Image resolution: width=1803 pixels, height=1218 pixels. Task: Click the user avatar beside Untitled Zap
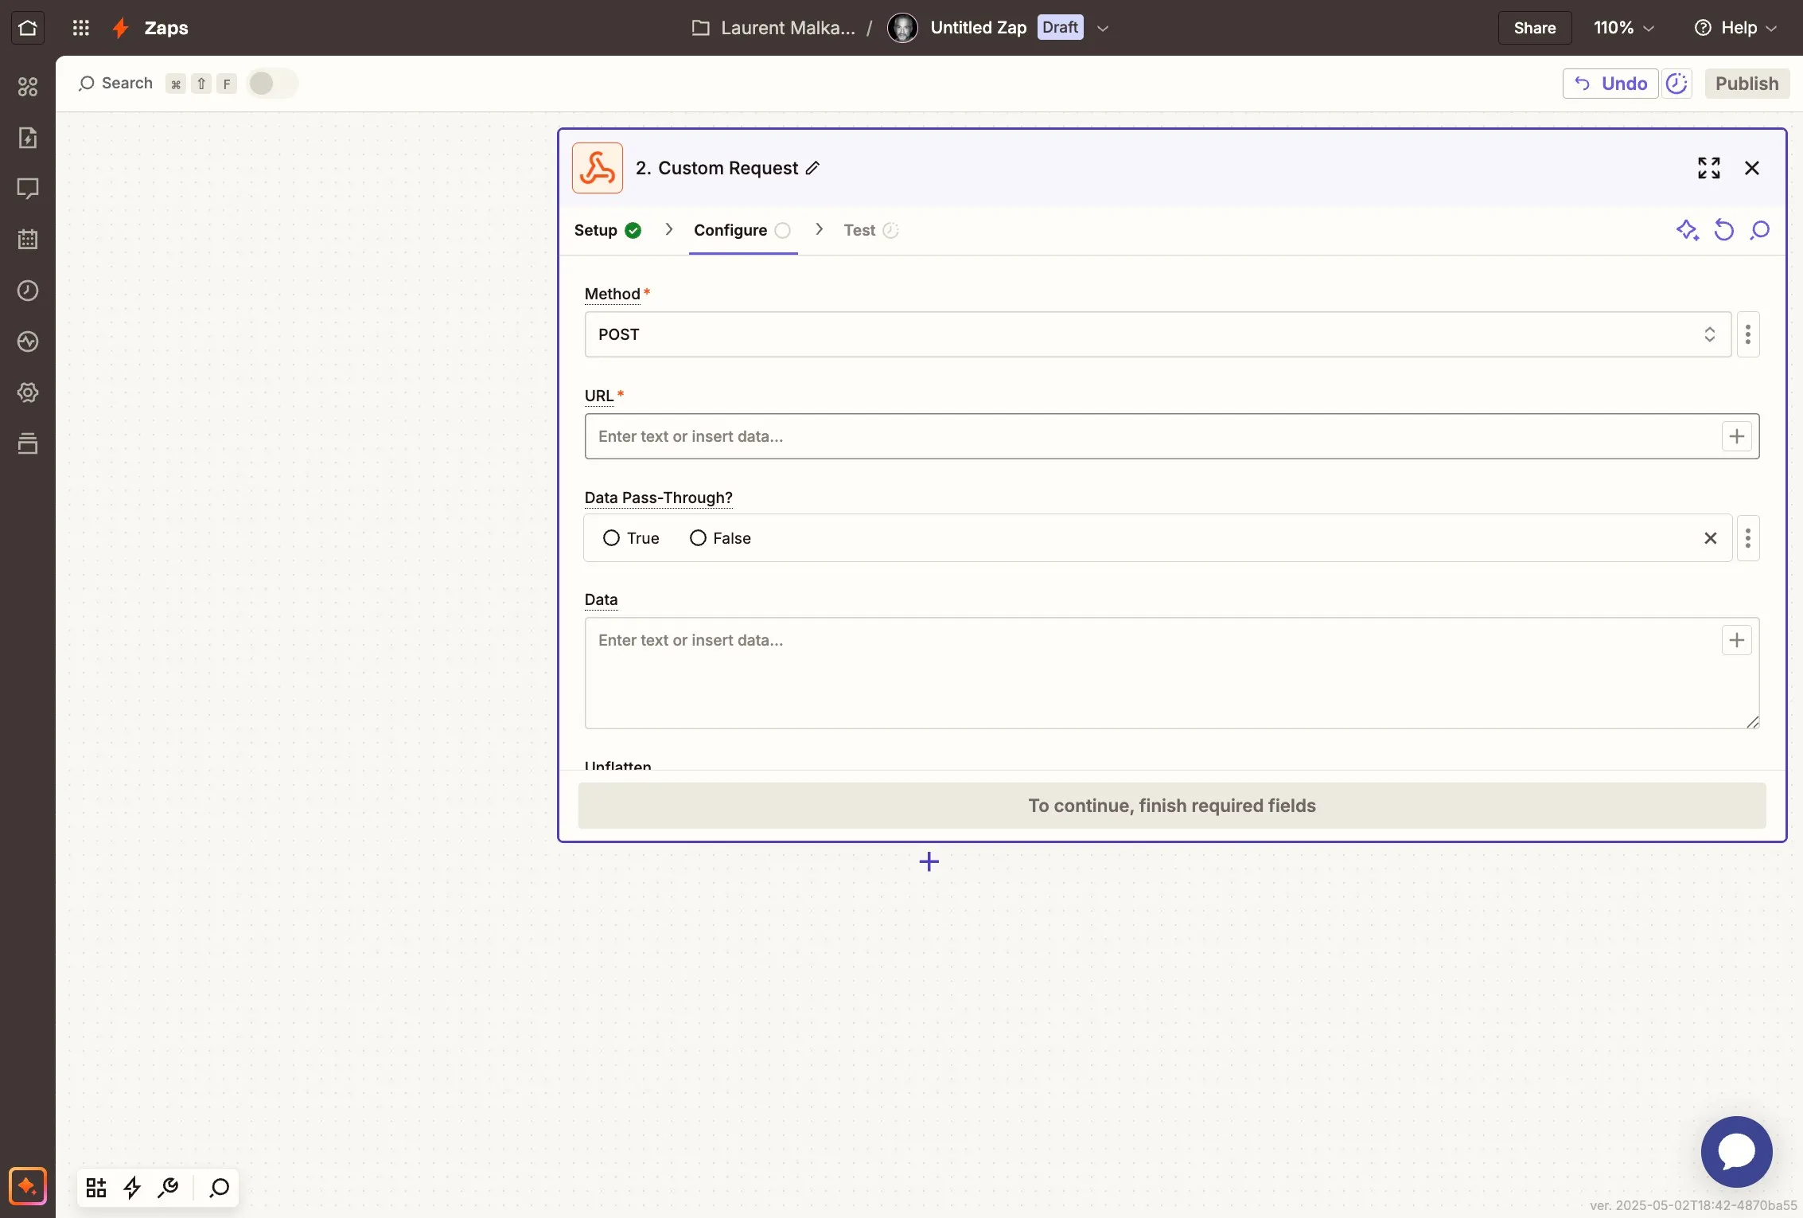pyautogui.click(x=902, y=28)
